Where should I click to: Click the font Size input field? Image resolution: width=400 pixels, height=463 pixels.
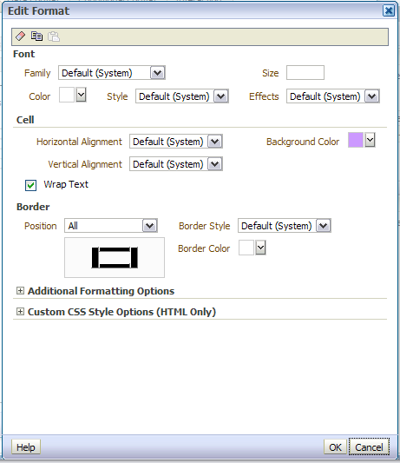[x=305, y=73]
